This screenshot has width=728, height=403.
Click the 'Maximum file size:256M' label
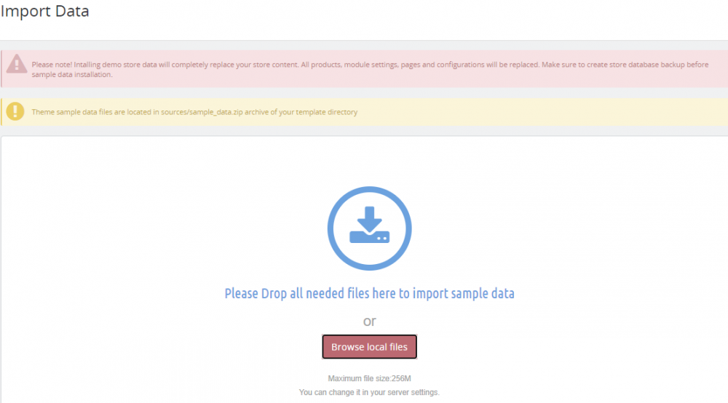click(369, 378)
